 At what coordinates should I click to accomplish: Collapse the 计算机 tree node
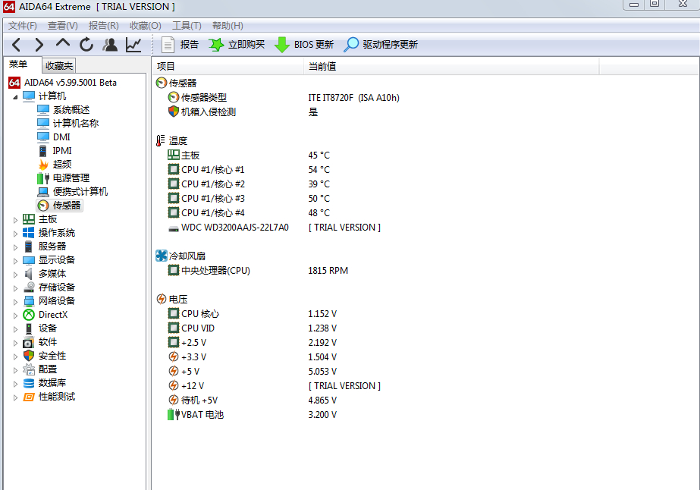click(15, 96)
